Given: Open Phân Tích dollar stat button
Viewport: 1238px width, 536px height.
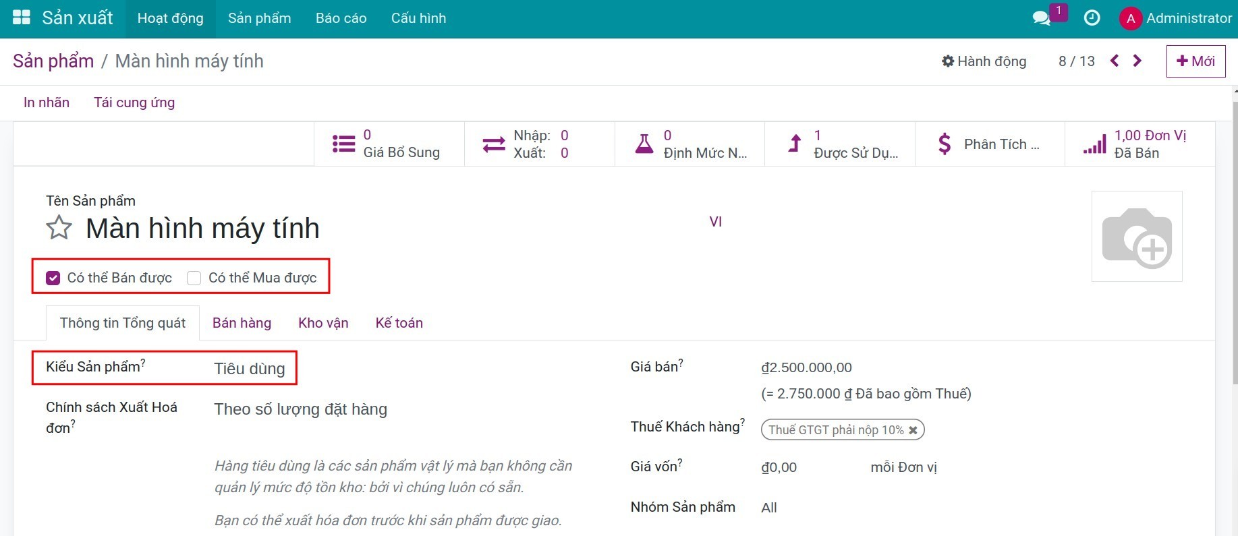Looking at the screenshot, I should click(990, 144).
